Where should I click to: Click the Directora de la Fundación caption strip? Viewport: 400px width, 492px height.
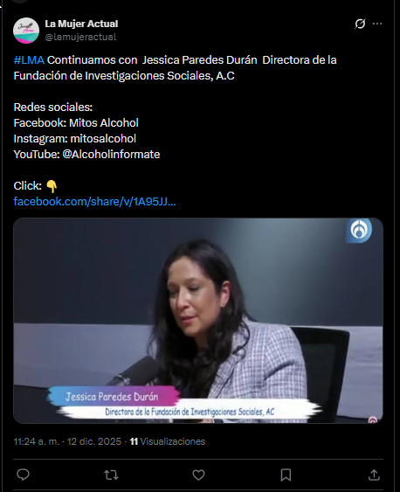click(x=190, y=412)
